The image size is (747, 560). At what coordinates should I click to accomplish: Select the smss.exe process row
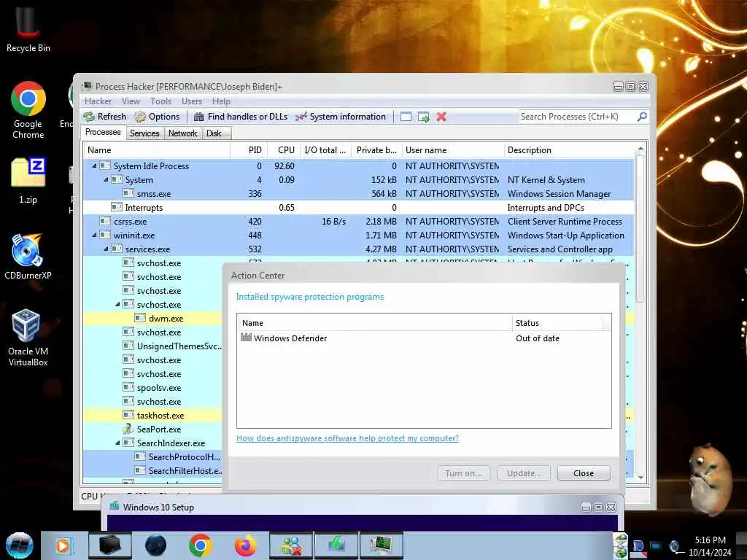point(358,194)
